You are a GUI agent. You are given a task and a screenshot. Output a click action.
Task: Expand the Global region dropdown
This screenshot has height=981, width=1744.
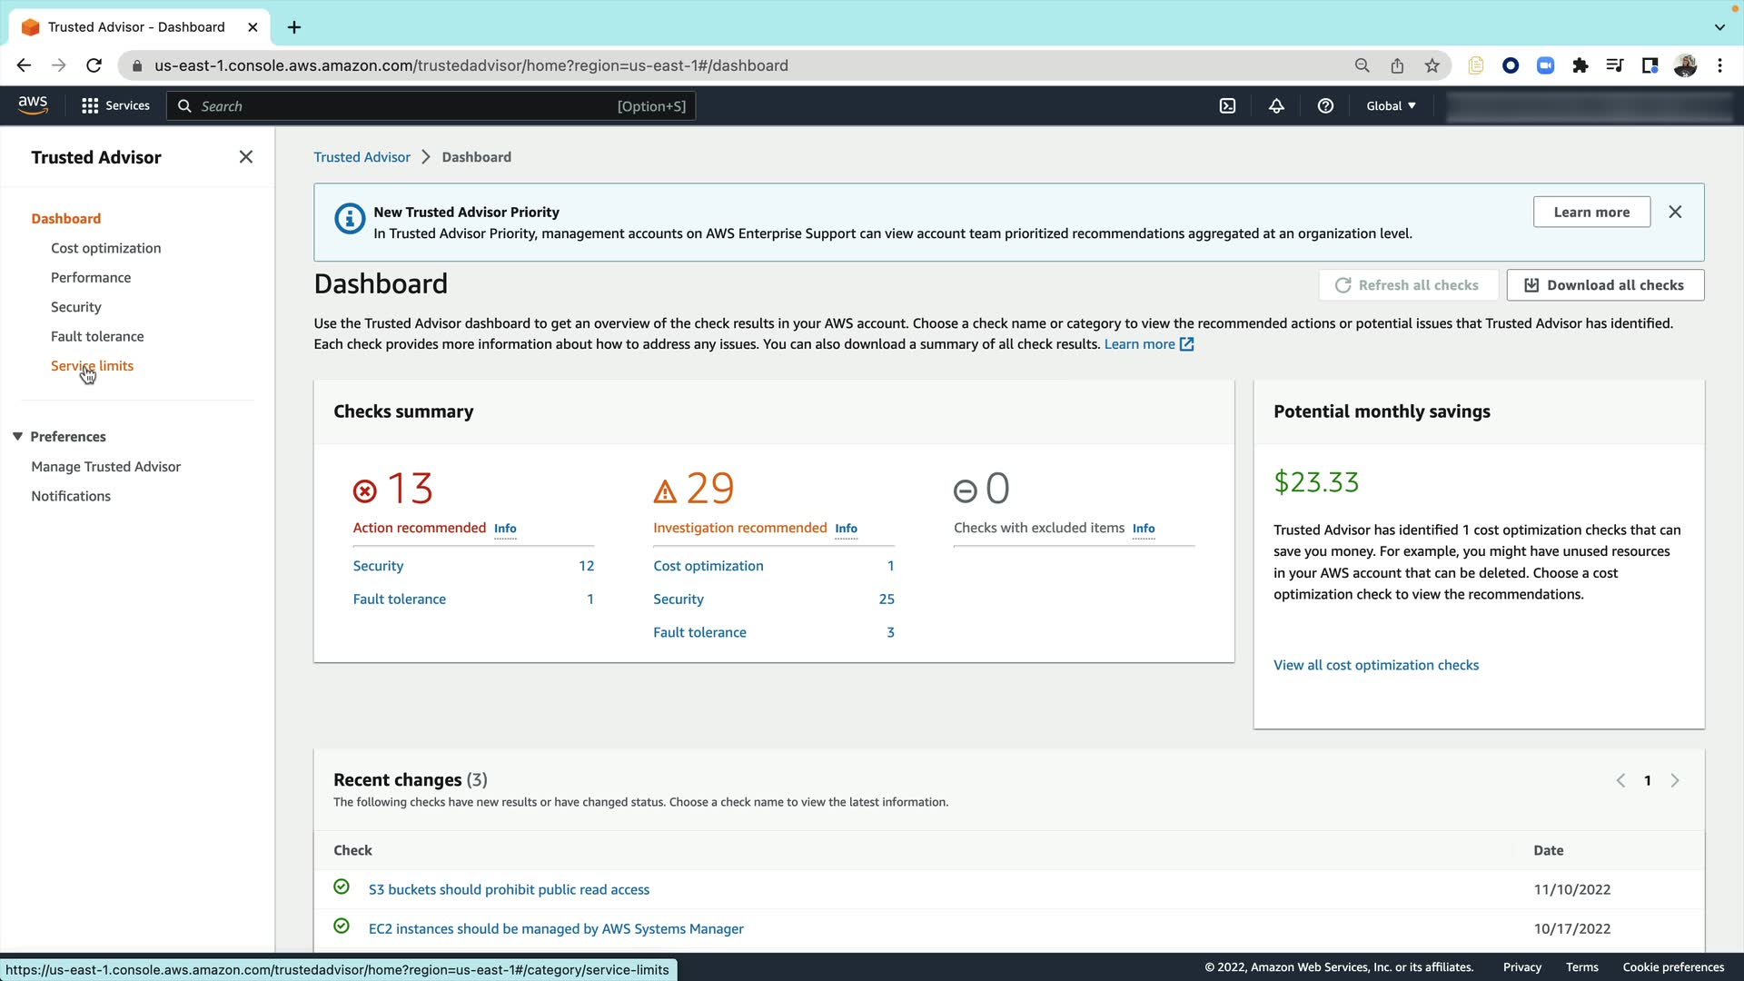click(x=1391, y=106)
